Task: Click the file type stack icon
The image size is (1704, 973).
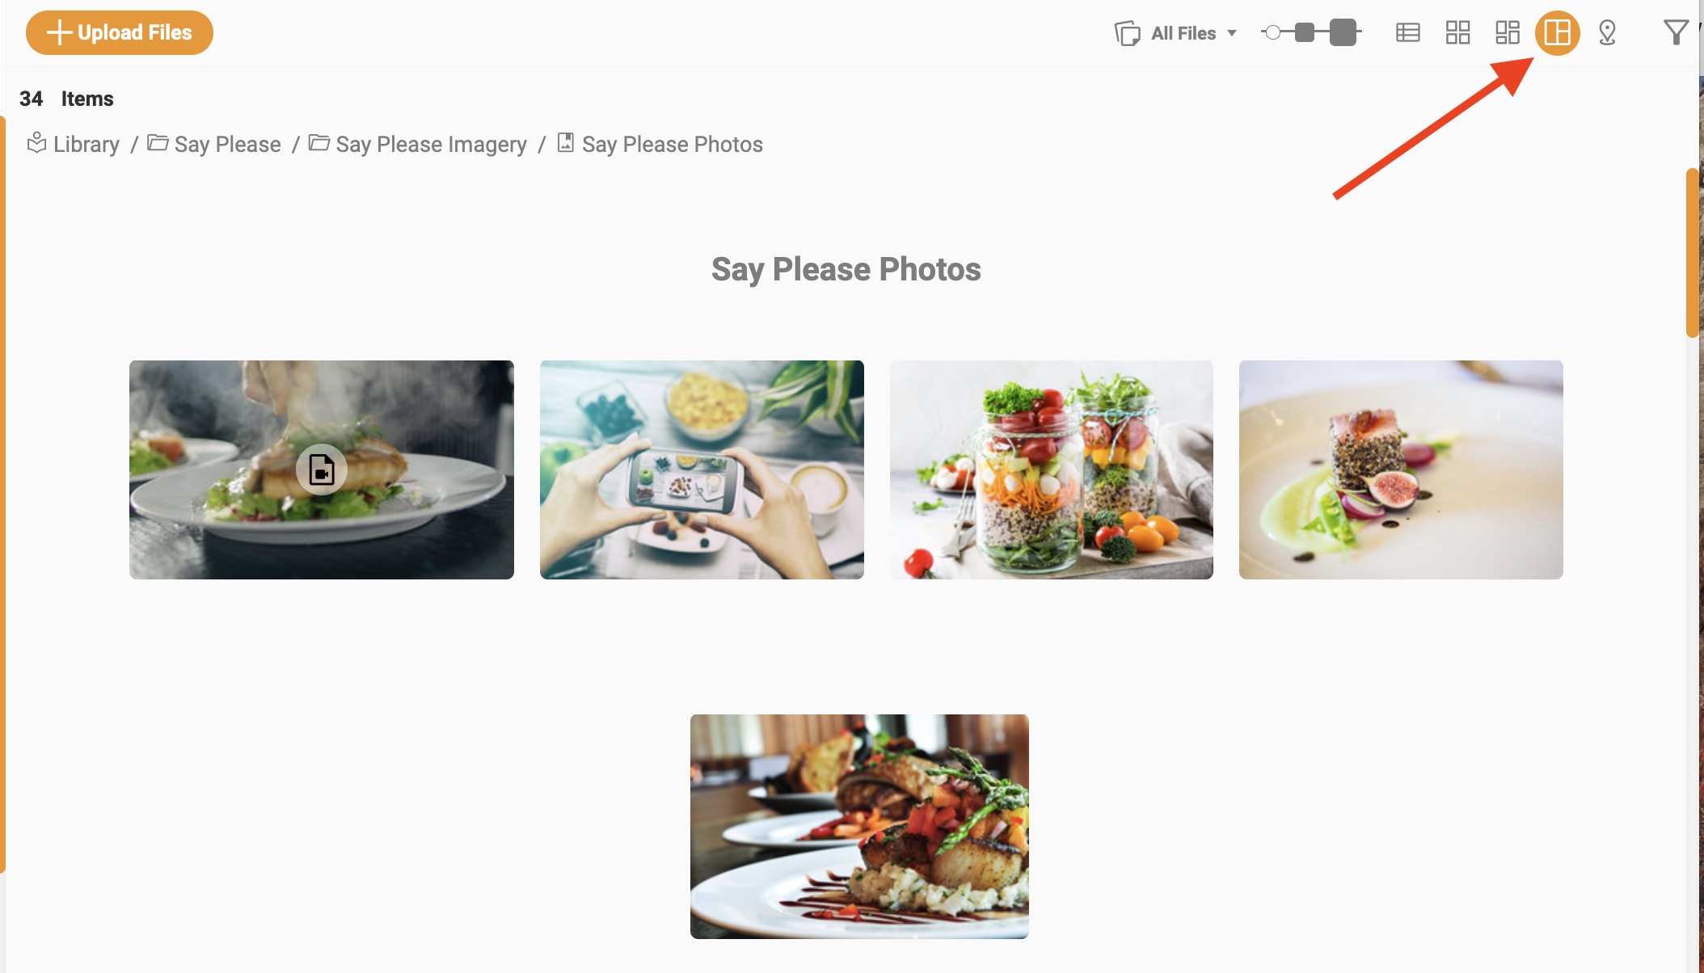Action: tap(1126, 33)
